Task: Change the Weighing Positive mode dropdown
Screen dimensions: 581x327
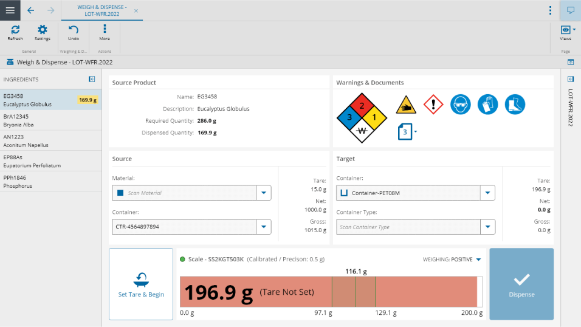Action: 478,260
